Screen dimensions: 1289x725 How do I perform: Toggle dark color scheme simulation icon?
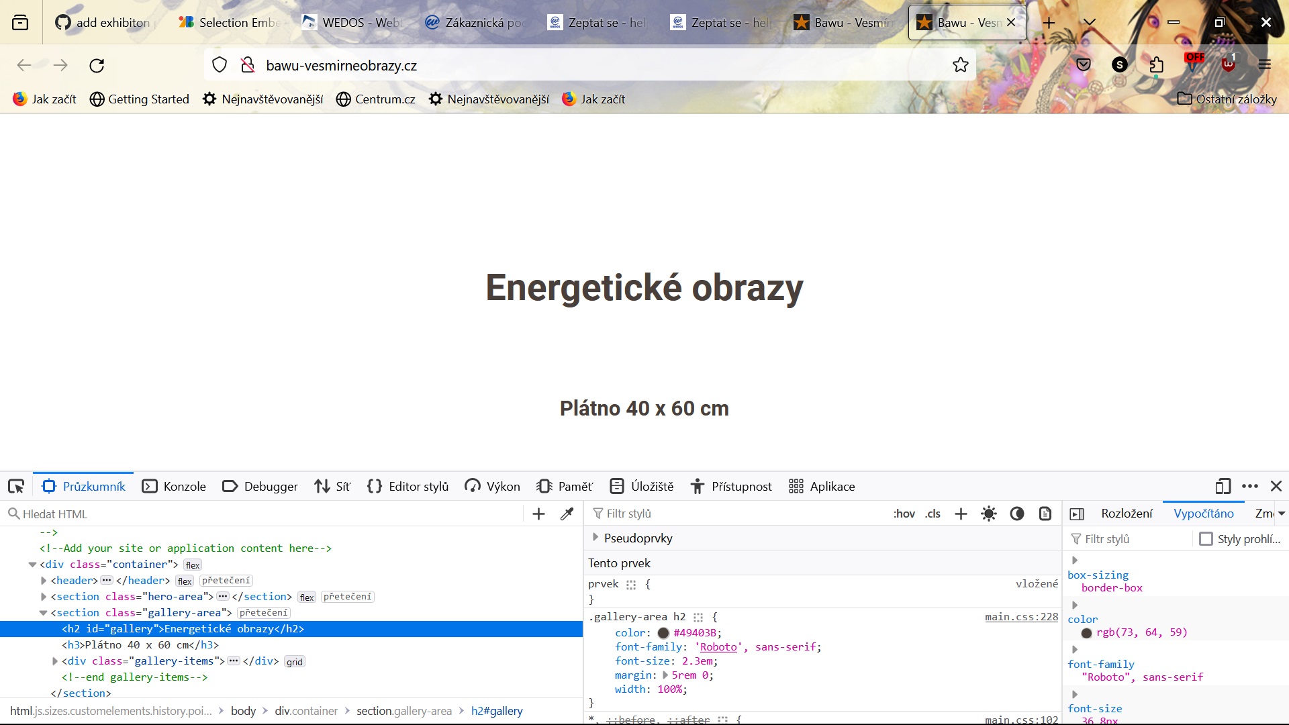click(x=1017, y=514)
